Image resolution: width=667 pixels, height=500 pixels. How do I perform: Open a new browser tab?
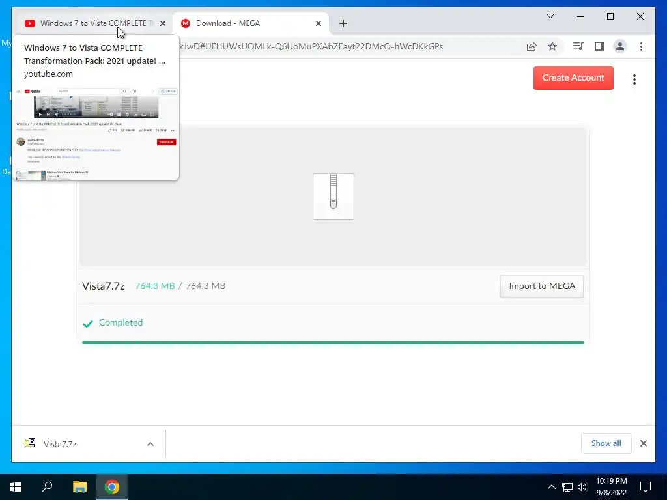pyautogui.click(x=343, y=23)
